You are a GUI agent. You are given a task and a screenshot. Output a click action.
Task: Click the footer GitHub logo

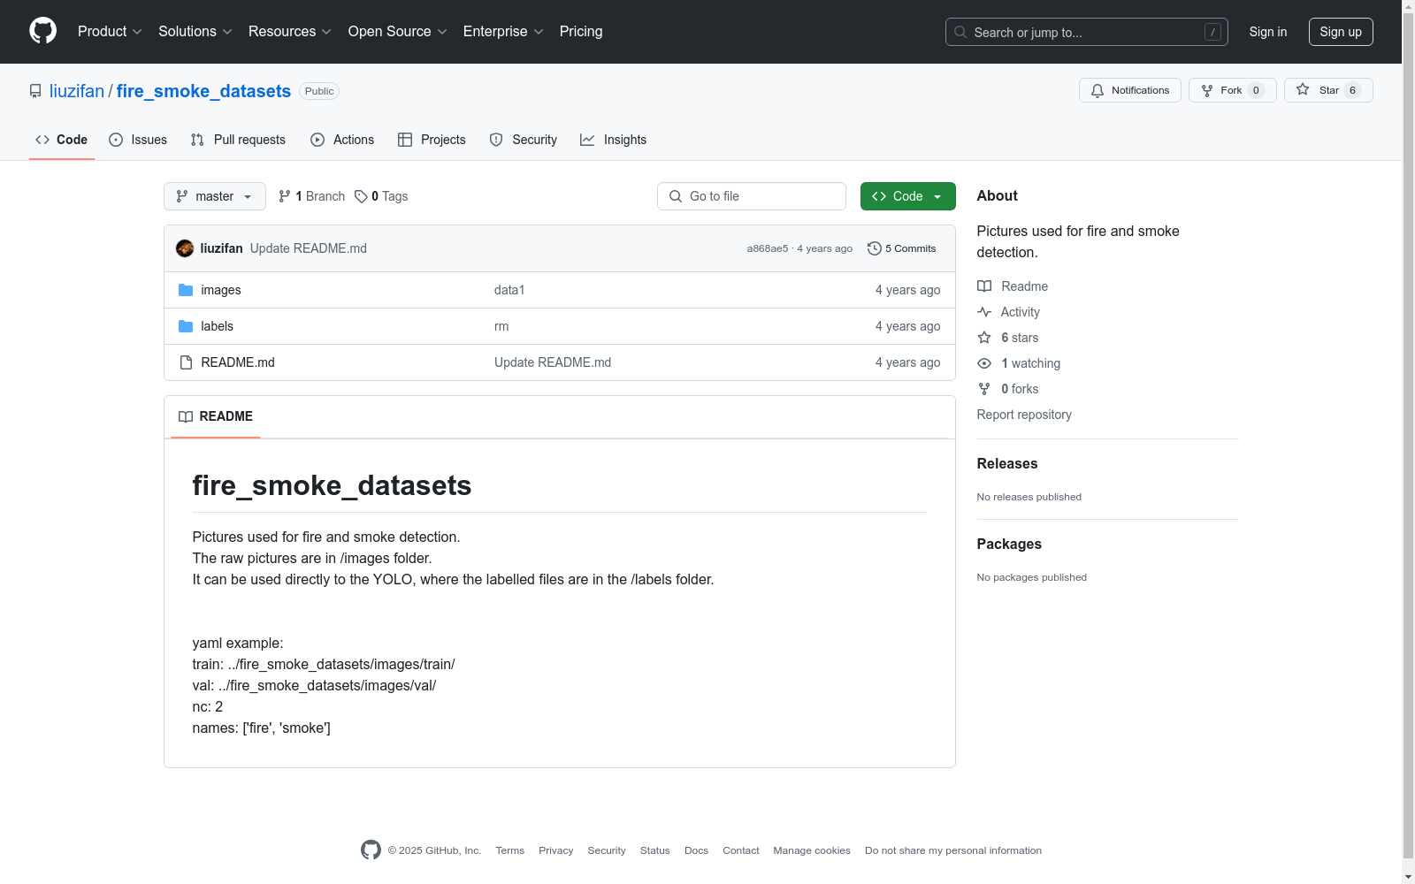click(371, 850)
